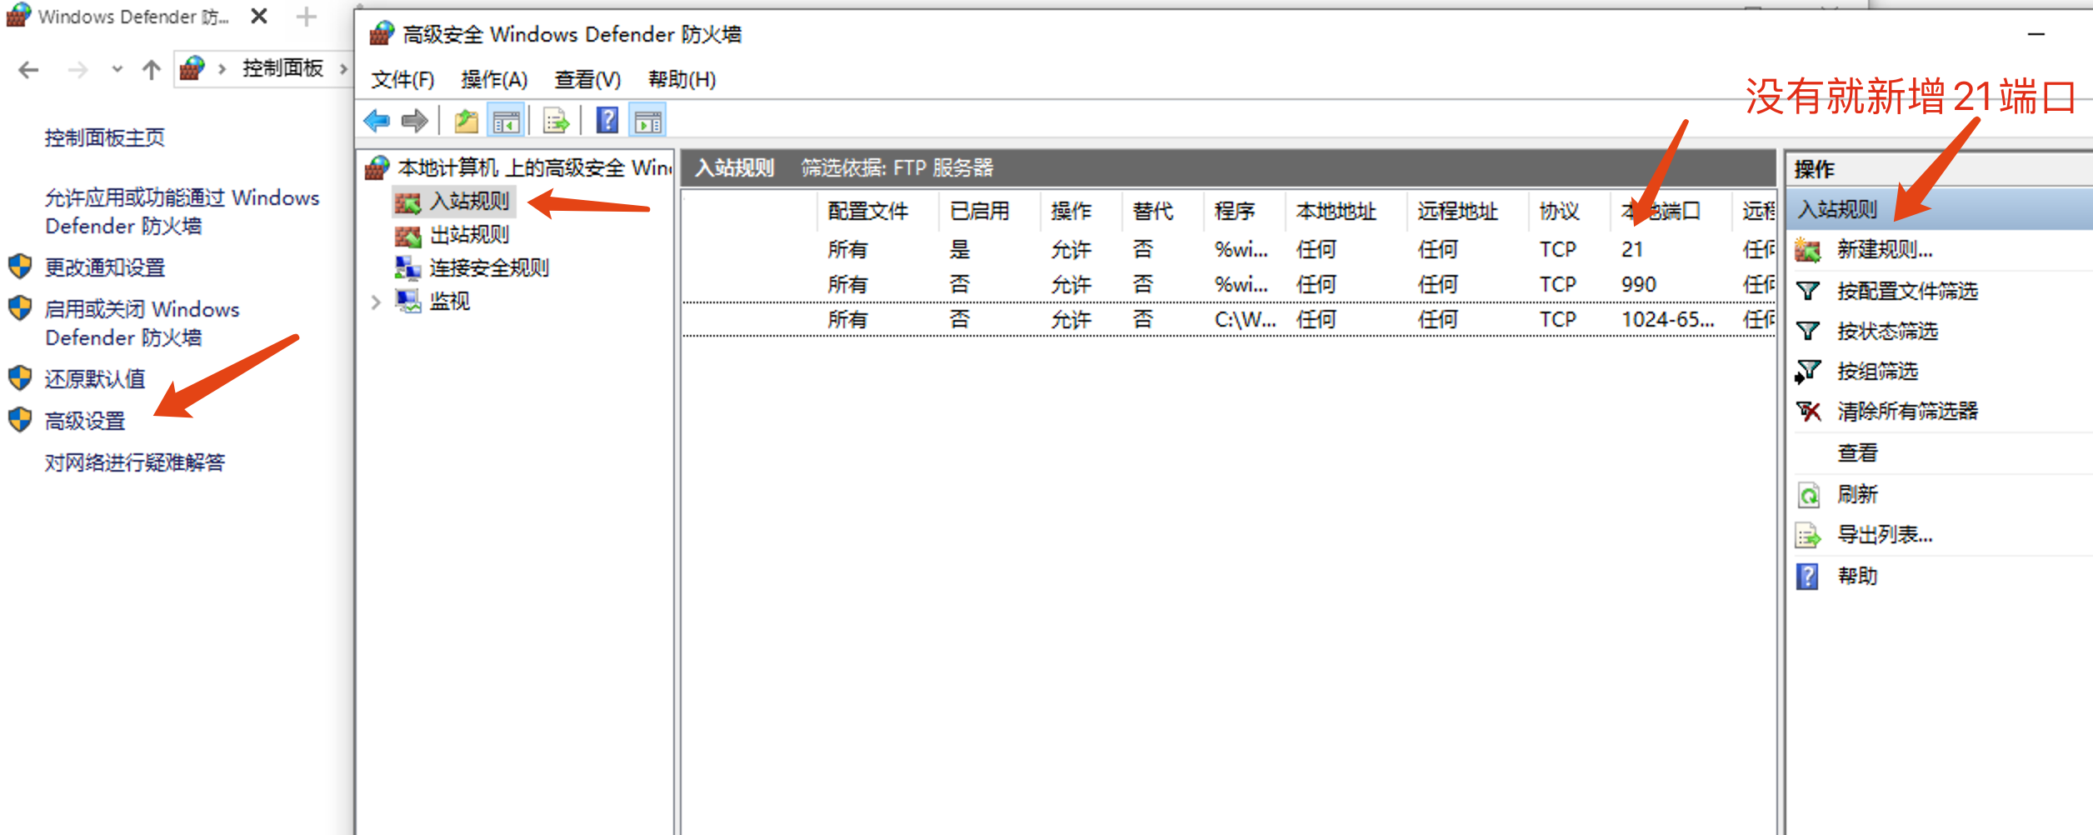Expand the 监视 node chevron
Screen dimensions: 2093x835
[376, 302]
